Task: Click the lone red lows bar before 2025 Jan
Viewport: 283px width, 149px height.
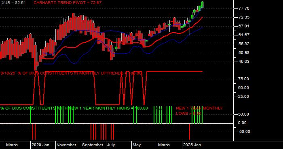Action: point(190,132)
